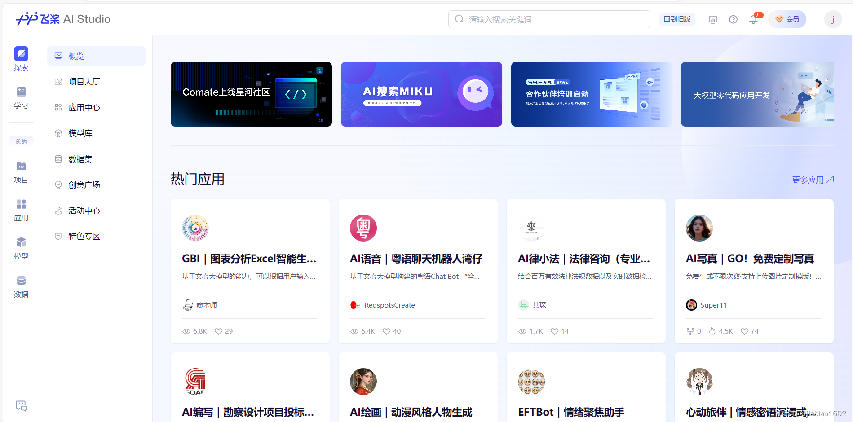
Task: Open the feedback chat icon at sidebar bottom
Action: [21, 406]
